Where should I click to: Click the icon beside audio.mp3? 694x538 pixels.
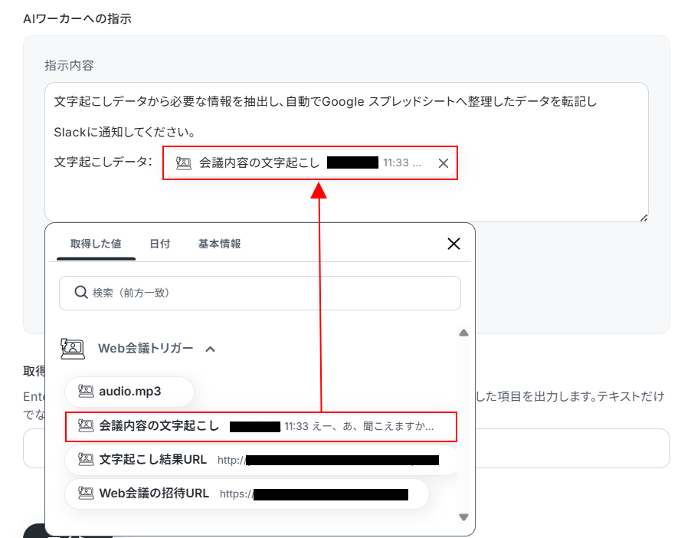tap(86, 391)
